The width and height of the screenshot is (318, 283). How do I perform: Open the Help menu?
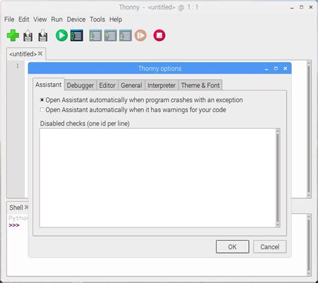[115, 19]
